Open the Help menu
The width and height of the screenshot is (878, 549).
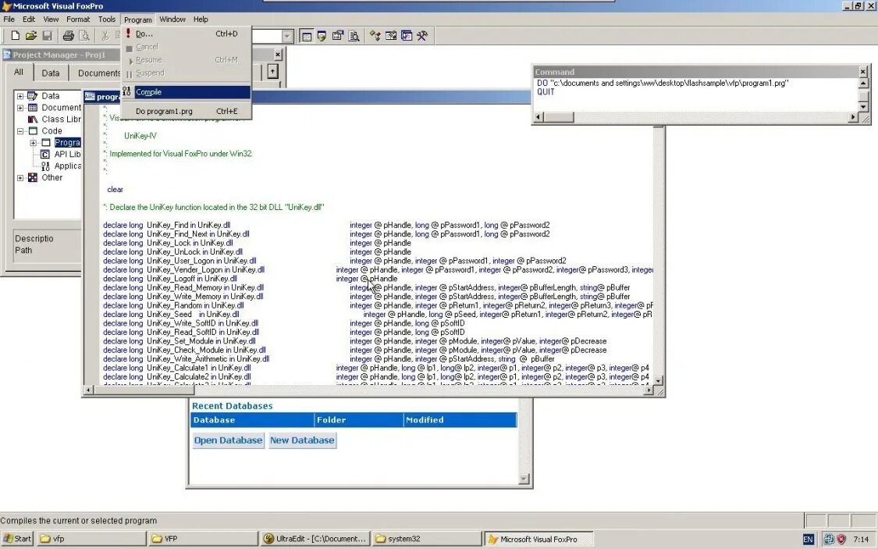(201, 19)
